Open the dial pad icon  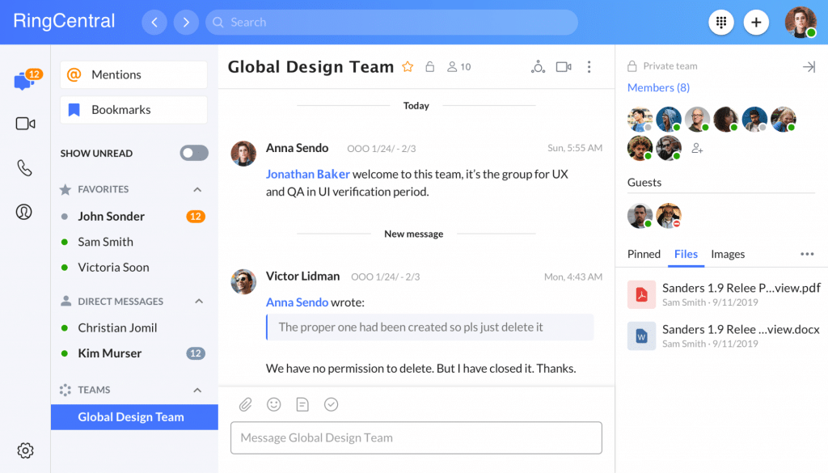click(721, 23)
